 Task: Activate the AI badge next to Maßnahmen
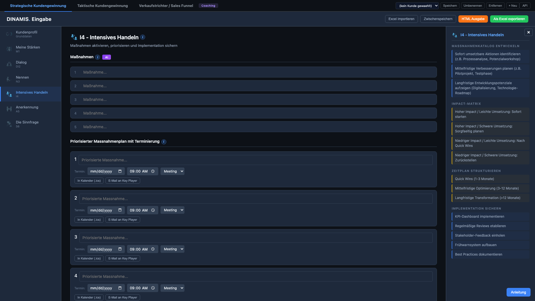point(106,57)
